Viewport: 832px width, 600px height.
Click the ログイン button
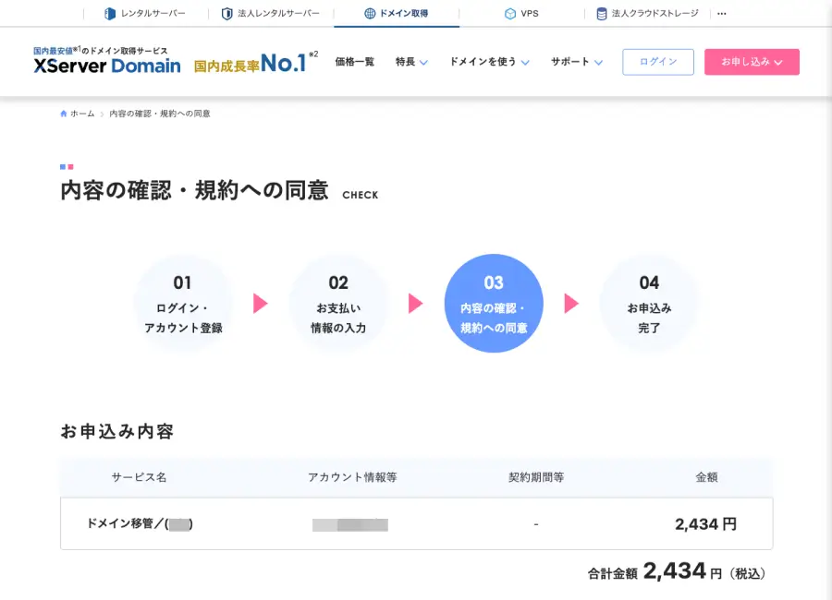(657, 62)
